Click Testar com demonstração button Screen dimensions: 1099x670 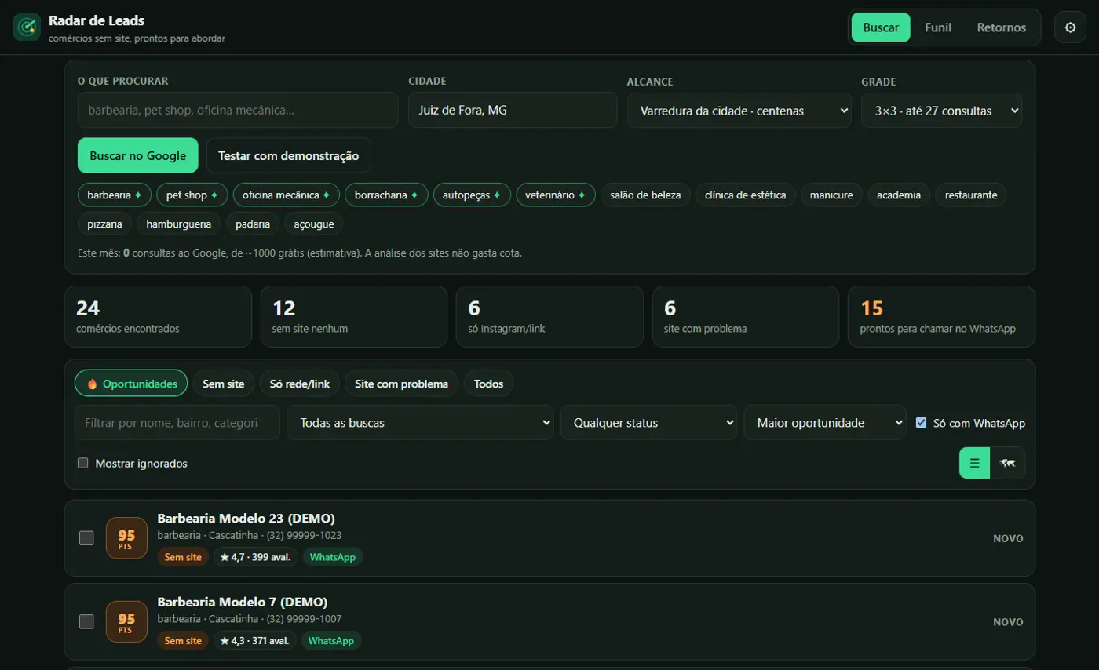pos(288,155)
